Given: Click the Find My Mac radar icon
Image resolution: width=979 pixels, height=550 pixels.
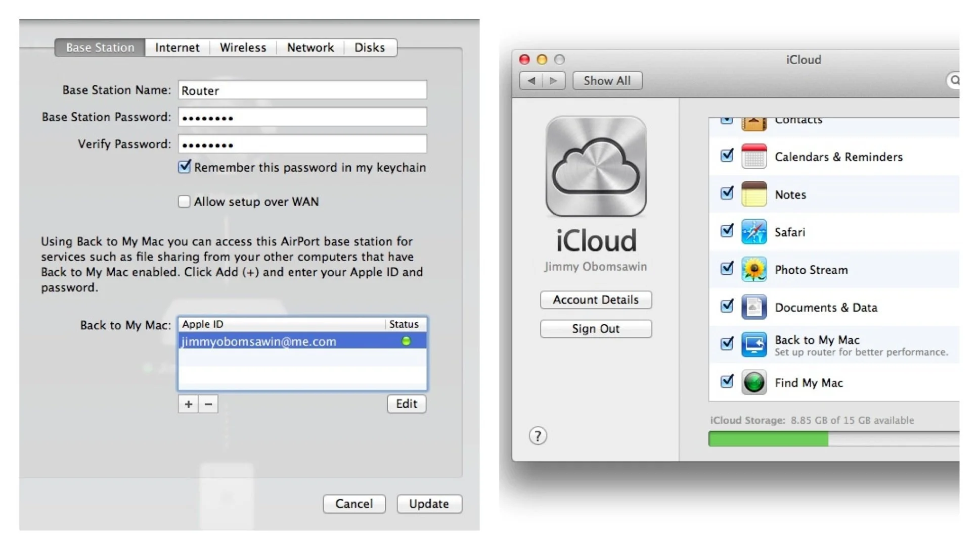Looking at the screenshot, I should [x=753, y=382].
